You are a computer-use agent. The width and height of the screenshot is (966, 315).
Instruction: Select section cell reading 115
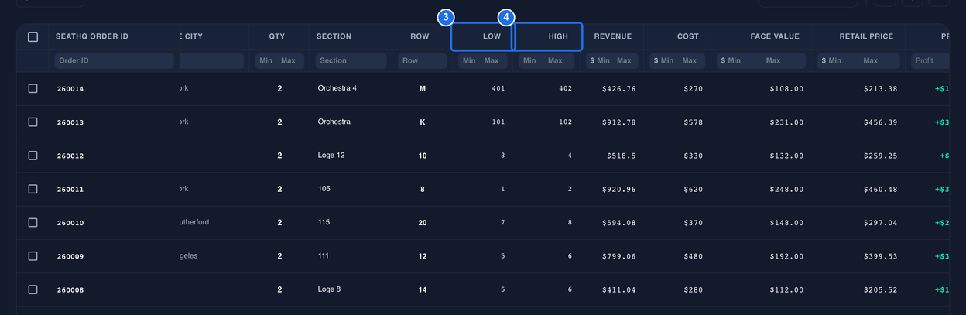324,222
